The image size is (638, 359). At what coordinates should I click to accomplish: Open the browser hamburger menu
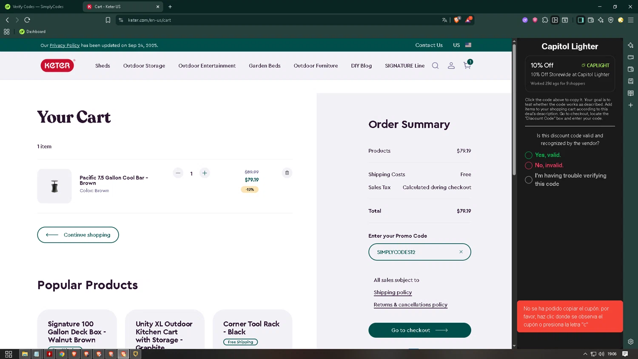631,20
